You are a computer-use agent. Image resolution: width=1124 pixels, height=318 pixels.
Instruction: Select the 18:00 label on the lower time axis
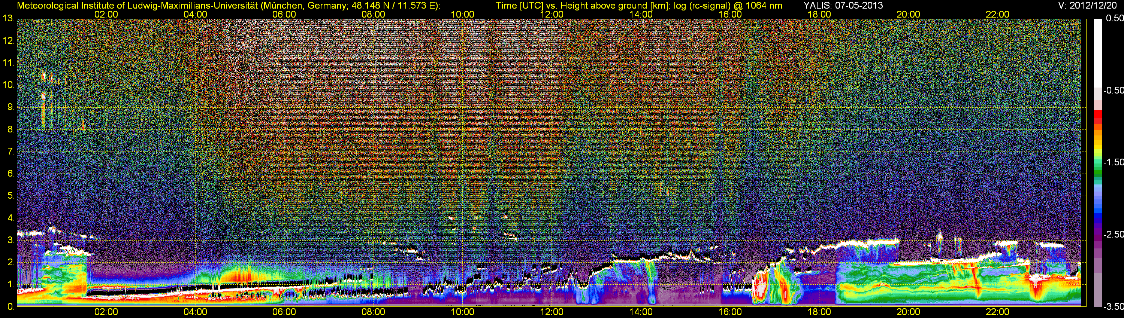click(x=819, y=312)
